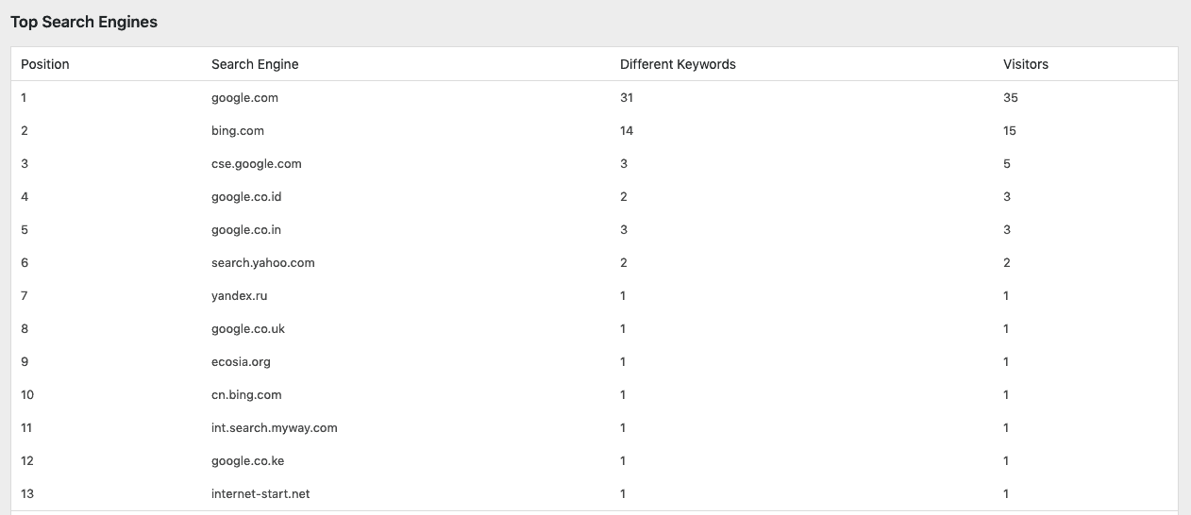
Task: Select search.yahoo.com in the list
Action: pyautogui.click(x=263, y=263)
